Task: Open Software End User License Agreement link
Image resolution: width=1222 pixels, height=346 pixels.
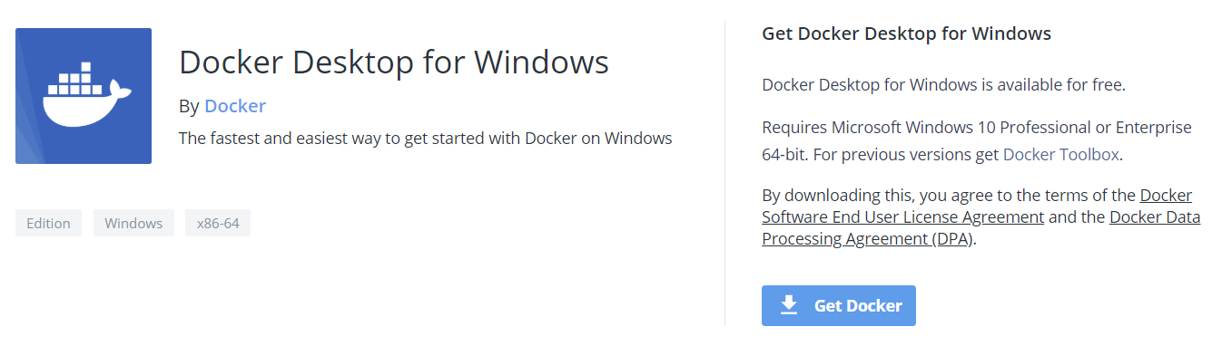Action: coord(902,217)
